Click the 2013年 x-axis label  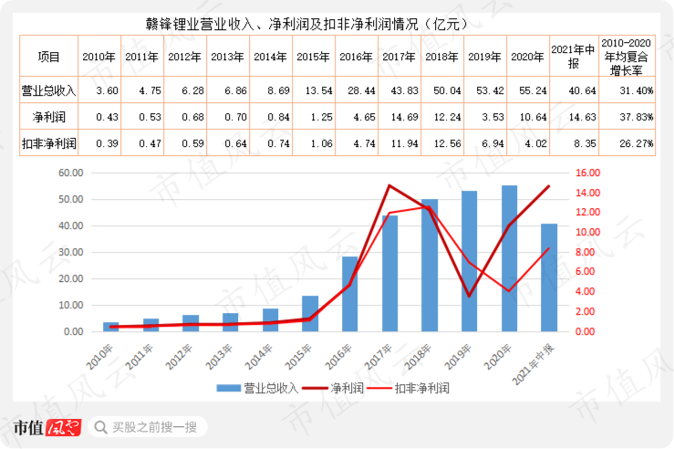[x=219, y=357]
